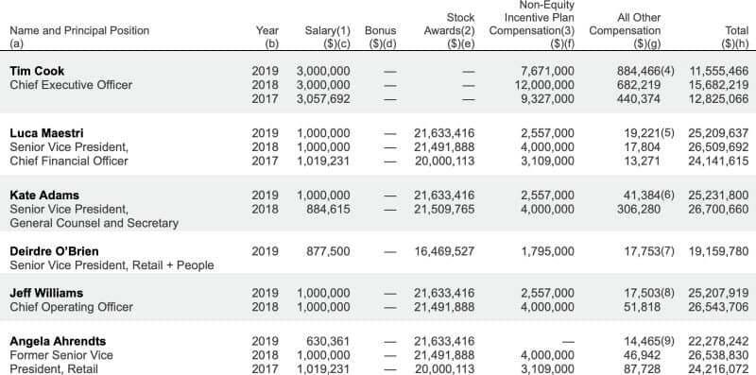Viewport: 756px width, 375px height.
Task: Select Angela Ahrendts 2019 salary 630,361
Action: point(328,341)
